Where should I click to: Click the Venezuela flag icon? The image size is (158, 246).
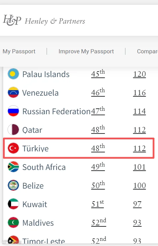pos(13,93)
